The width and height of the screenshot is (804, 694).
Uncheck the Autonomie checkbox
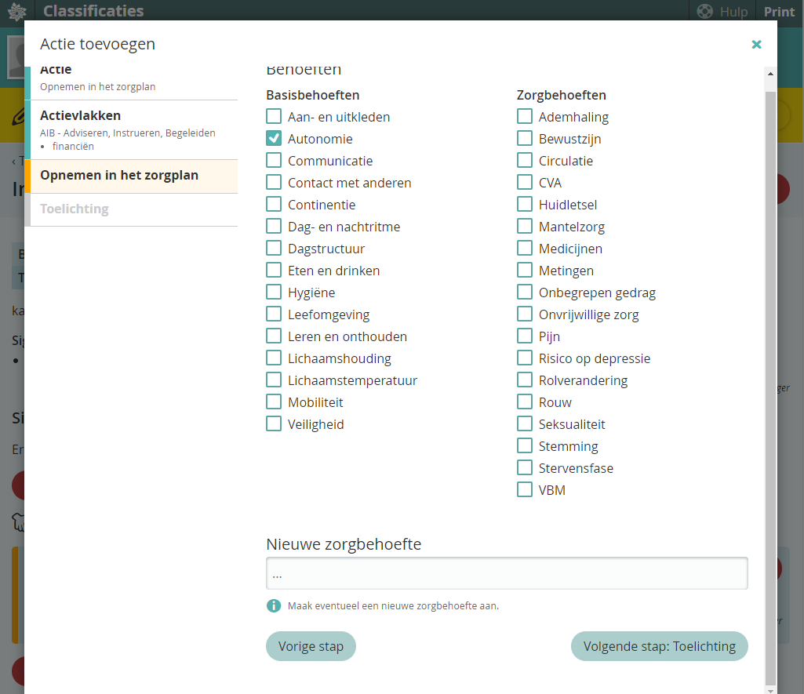pyautogui.click(x=274, y=139)
